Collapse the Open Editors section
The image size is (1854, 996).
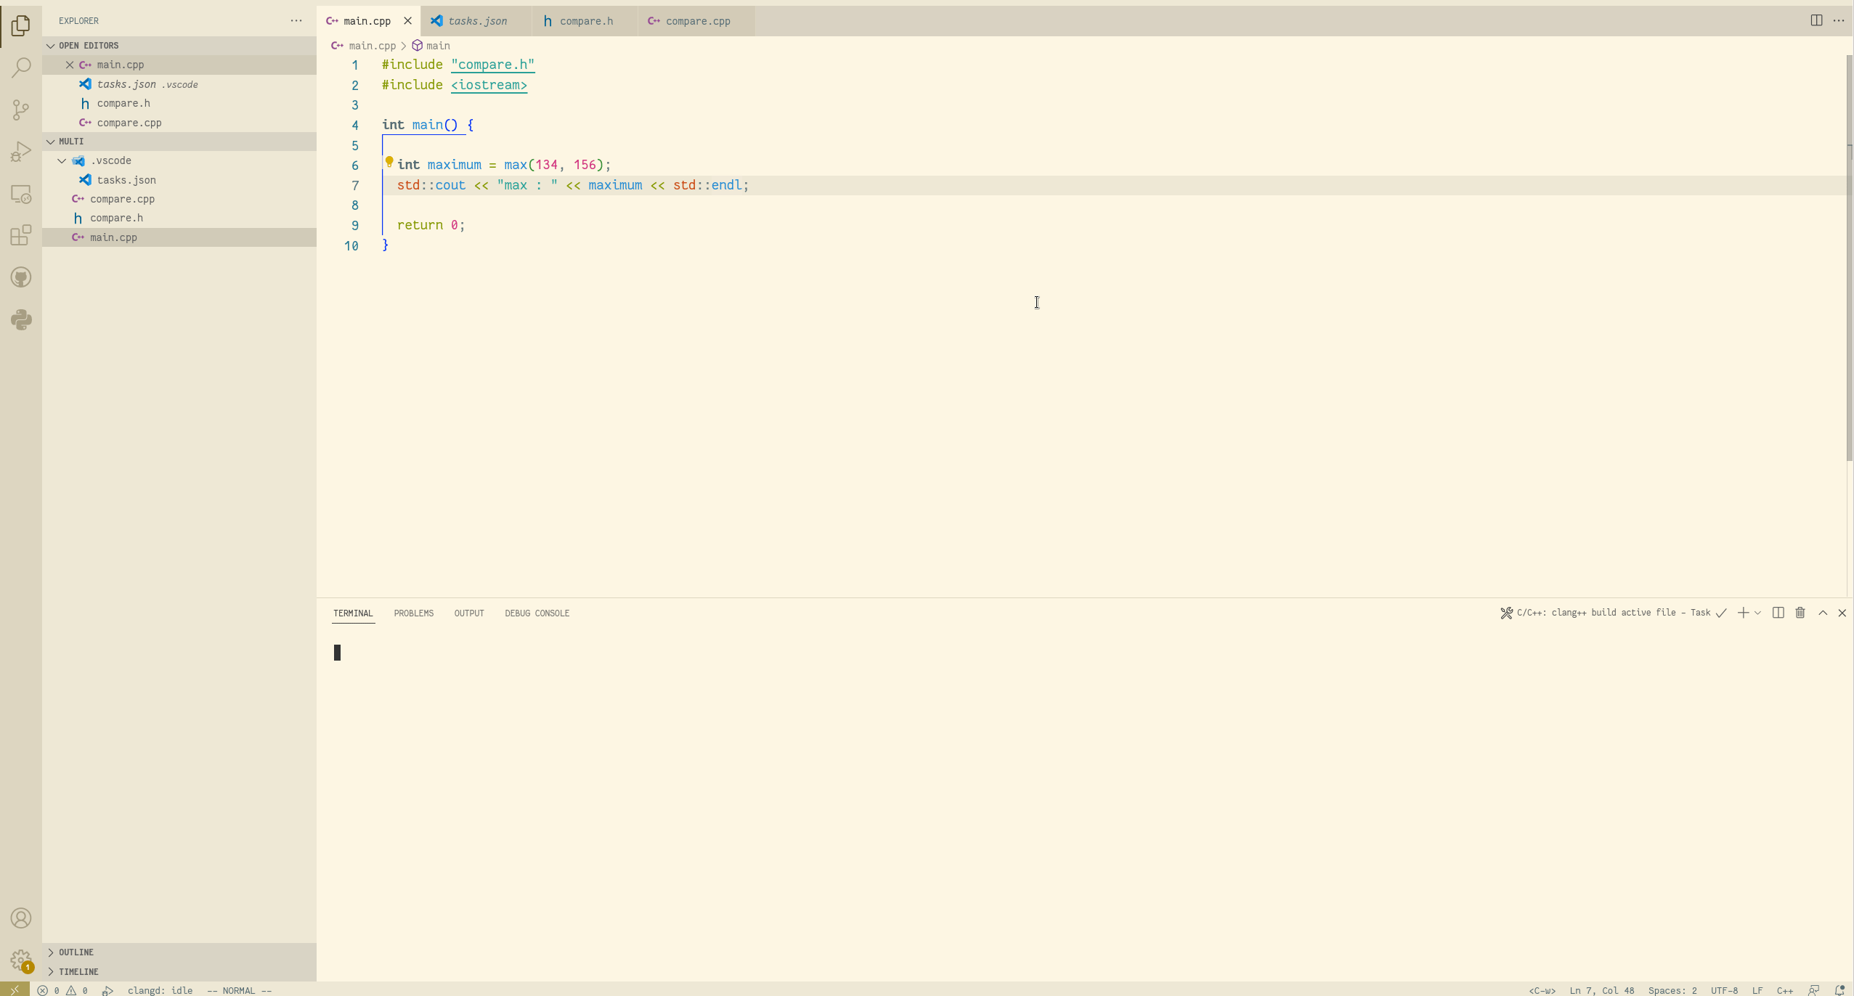[179, 45]
